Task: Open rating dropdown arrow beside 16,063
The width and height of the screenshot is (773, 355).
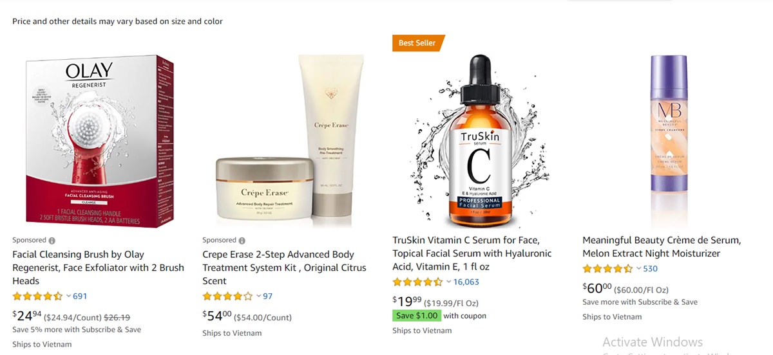Action: [448, 282]
